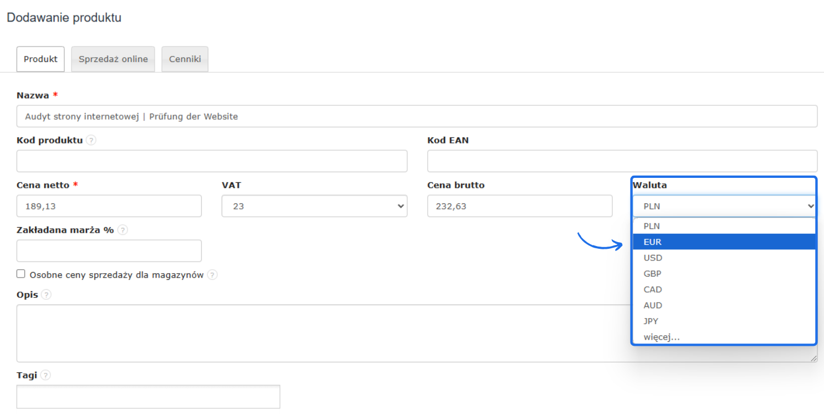Enable Osobne ceny sprzedaży dla magazynów checkbox
Image resolution: width=824 pixels, height=415 pixels.
point(21,274)
